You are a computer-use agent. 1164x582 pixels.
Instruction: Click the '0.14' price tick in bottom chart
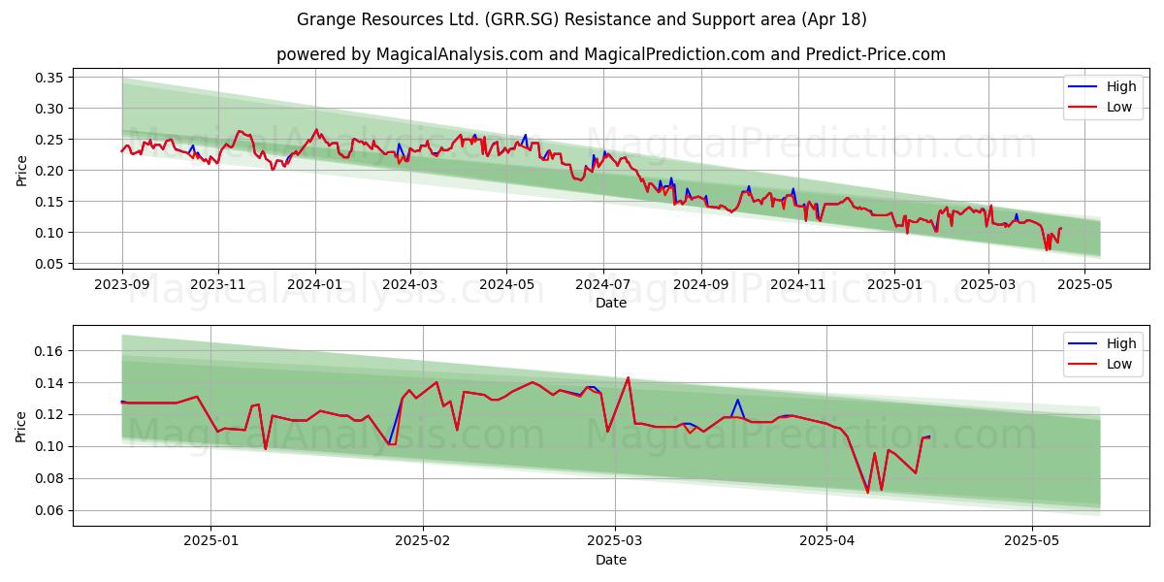pyautogui.click(x=48, y=383)
